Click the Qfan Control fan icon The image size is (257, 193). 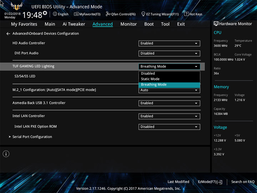tap(108, 14)
